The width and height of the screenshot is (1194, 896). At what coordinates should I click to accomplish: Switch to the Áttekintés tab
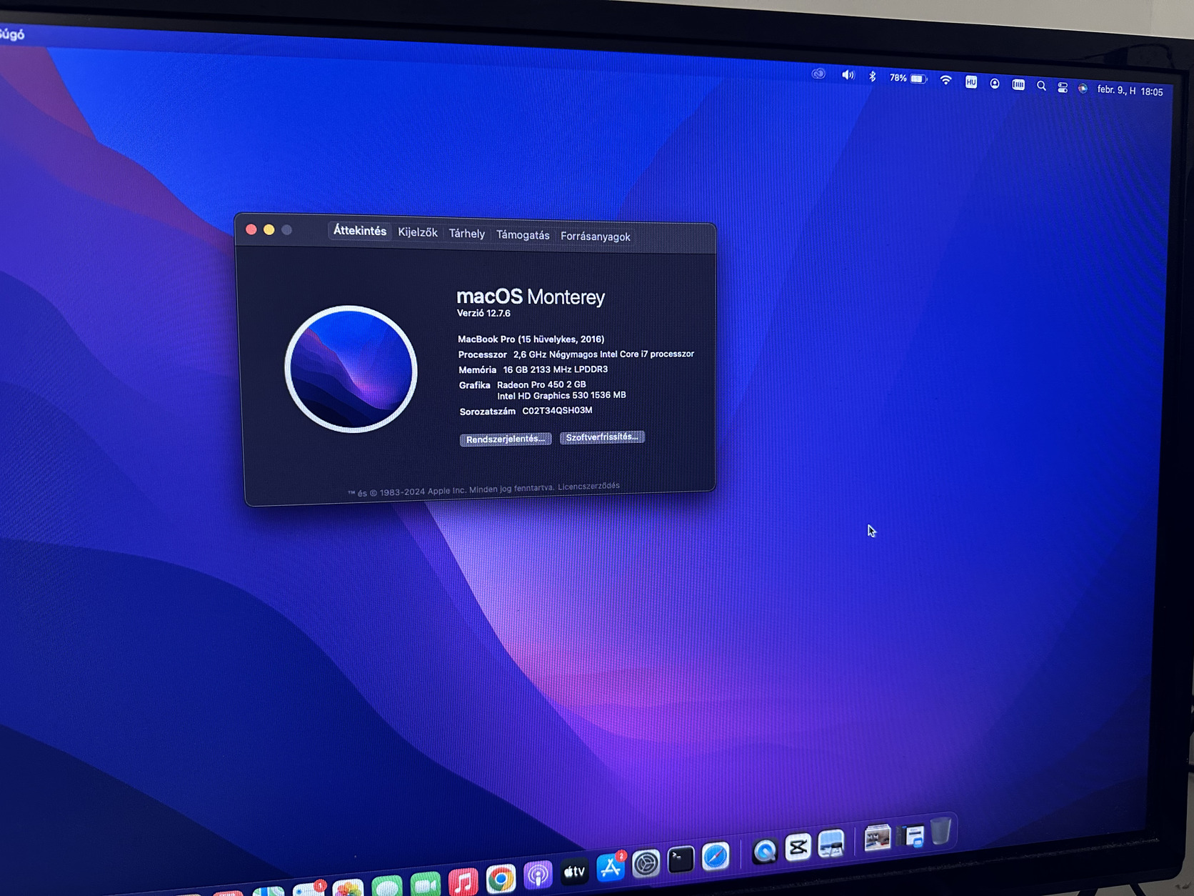(x=360, y=231)
